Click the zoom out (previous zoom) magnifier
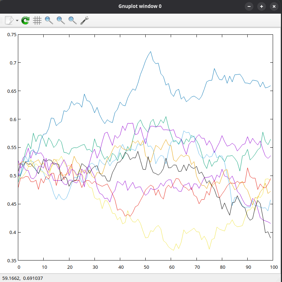Image resolution: width=282 pixels, height=282 pixels. pos(49,20)
